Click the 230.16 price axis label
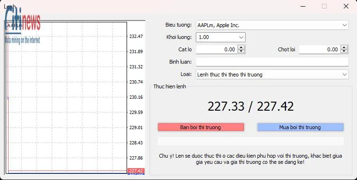 [136, 97]
